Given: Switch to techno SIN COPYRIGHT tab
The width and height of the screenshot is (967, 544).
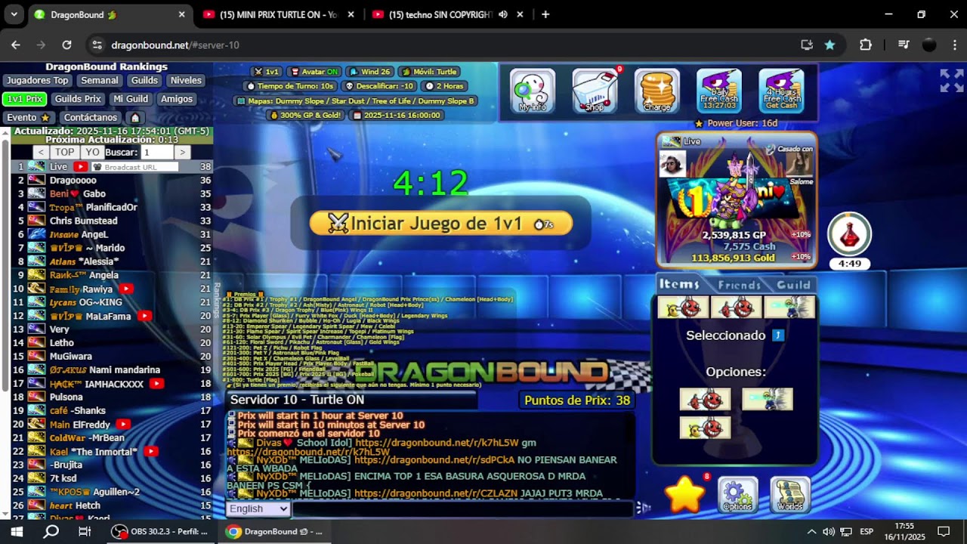Looking at the screenshot, I should pyautogui.click(x=447, y=14).
